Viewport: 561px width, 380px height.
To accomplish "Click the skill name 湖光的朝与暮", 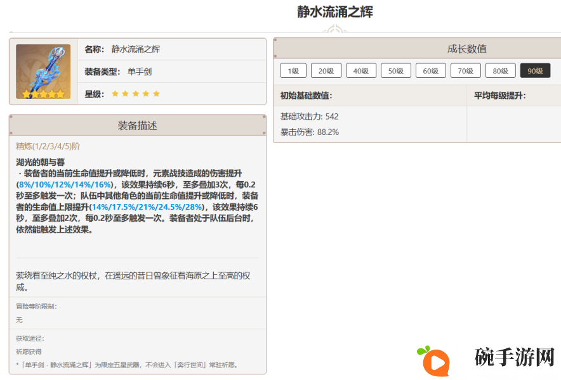I will pyautogui.click(x=40, y=162).
